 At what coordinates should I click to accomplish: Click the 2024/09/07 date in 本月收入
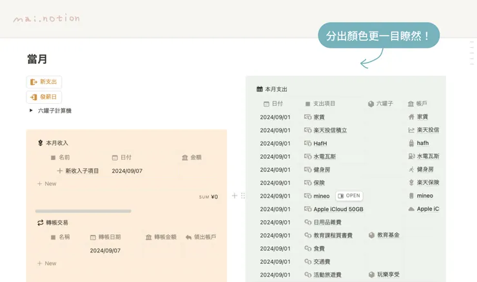(x=127, y=171)
